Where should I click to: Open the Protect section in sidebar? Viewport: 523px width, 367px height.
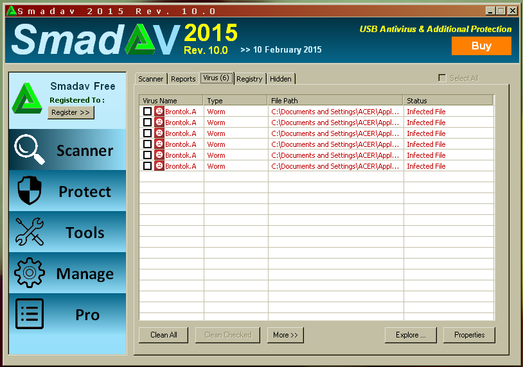[x=67, y=191]
